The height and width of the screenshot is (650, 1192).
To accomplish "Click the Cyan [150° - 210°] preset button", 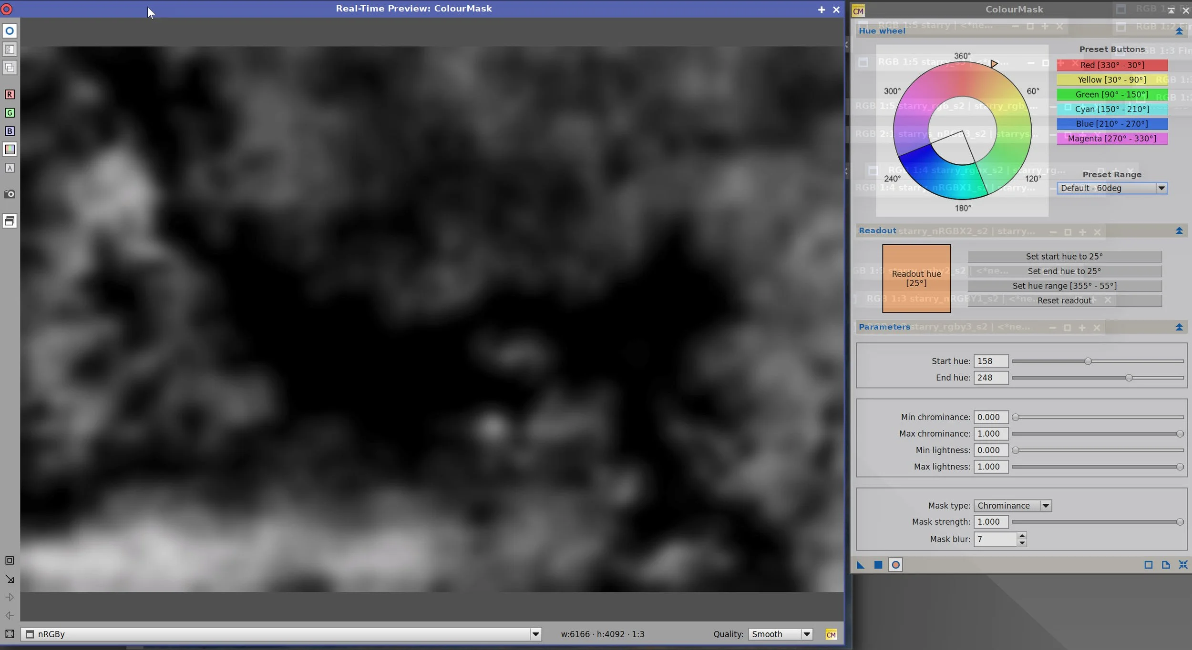I will pyautogui.click(x=1111, y=109).
